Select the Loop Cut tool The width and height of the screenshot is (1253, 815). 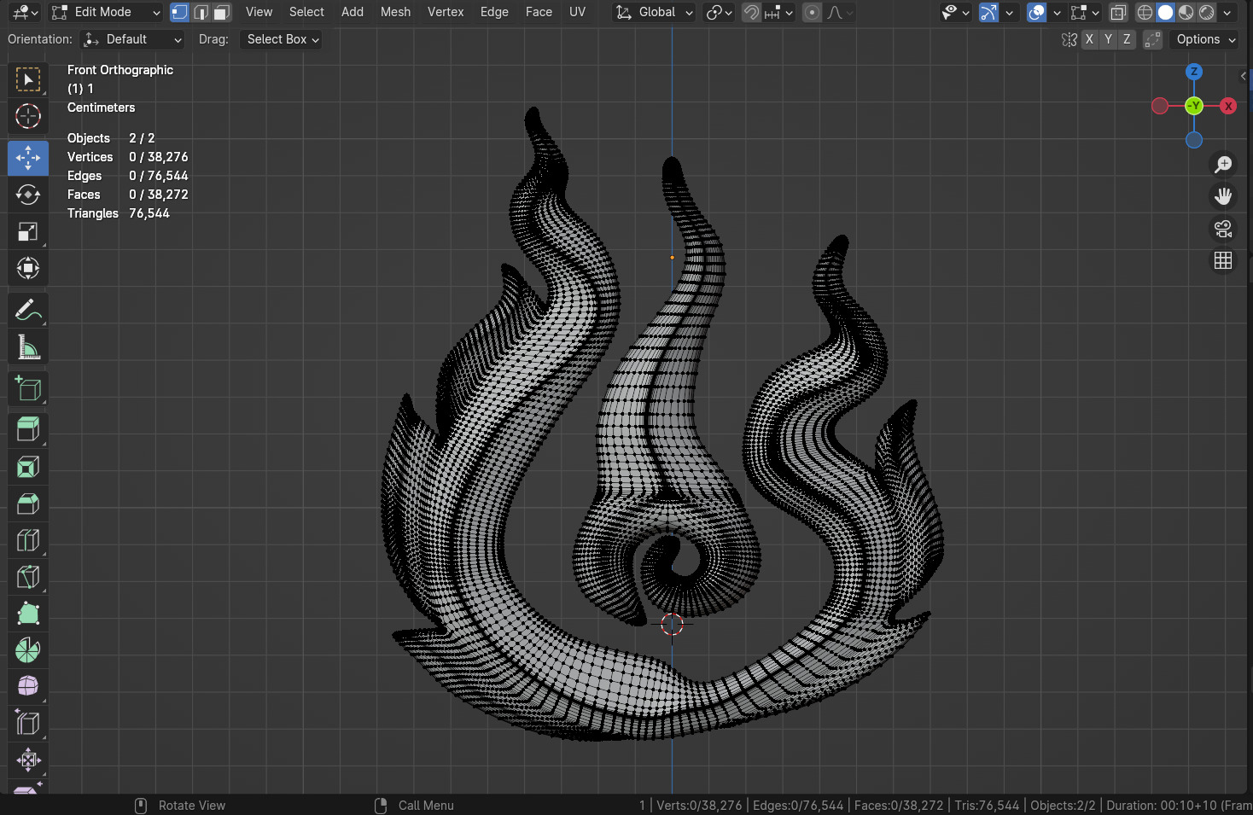pos(28,540)
